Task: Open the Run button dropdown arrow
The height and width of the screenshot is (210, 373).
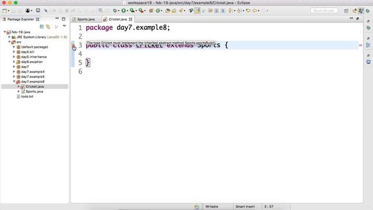Action: [x=127, y=11]
